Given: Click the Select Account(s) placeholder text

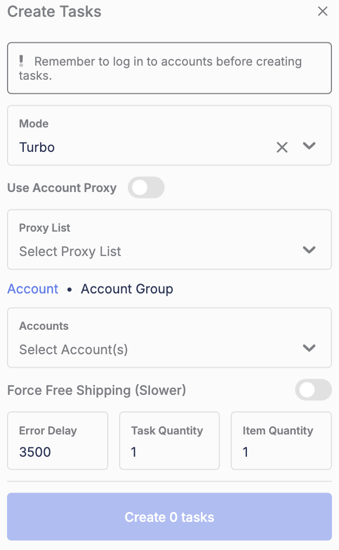Looking at the screenshot, I should click(74, 349).
